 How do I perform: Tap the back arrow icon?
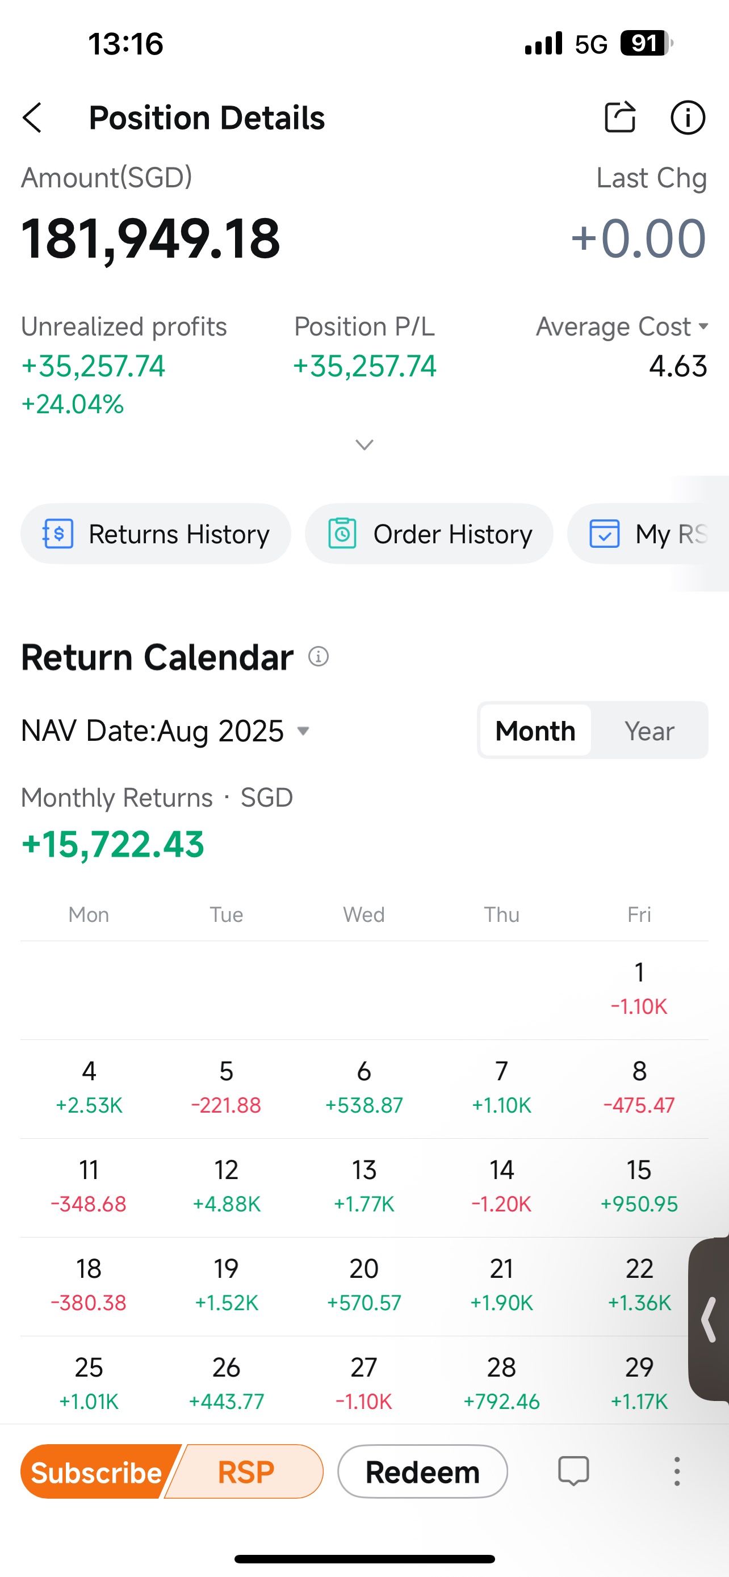[33, 118]
